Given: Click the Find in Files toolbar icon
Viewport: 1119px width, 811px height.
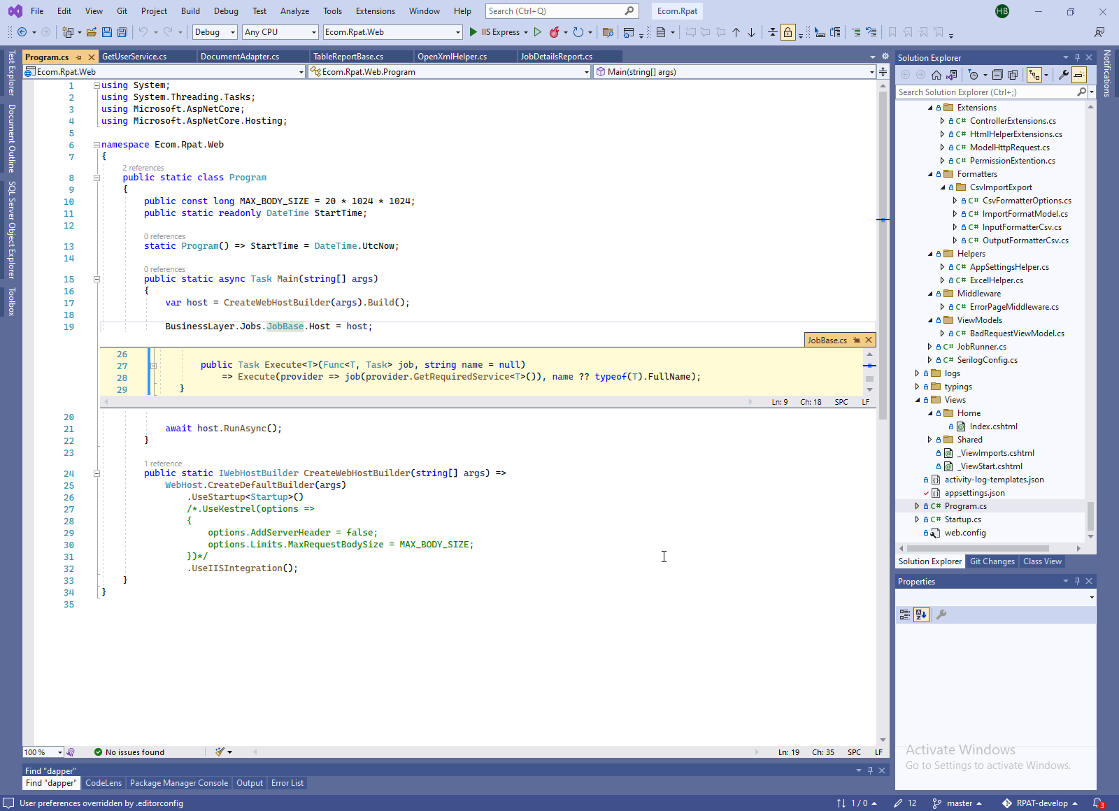Looking at the screenshot, I should (608, 32).
